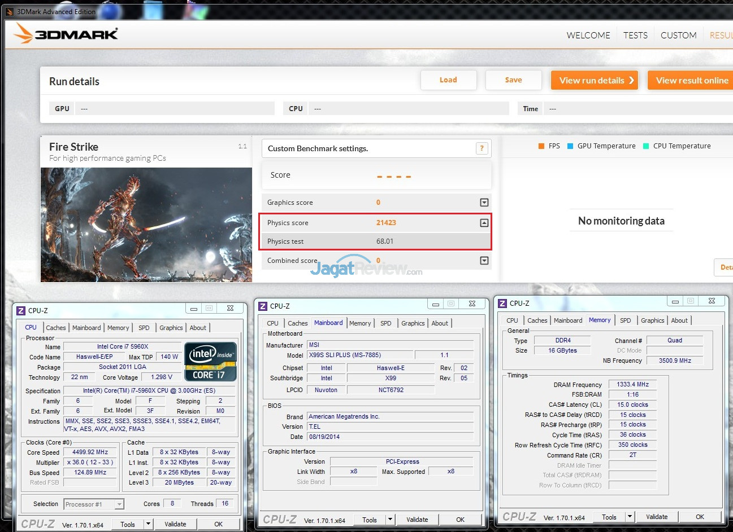This screenshot has height=532, width=733.
Task: Open the TESTS menu in 3DMark
Action: [x=635, y=35]
